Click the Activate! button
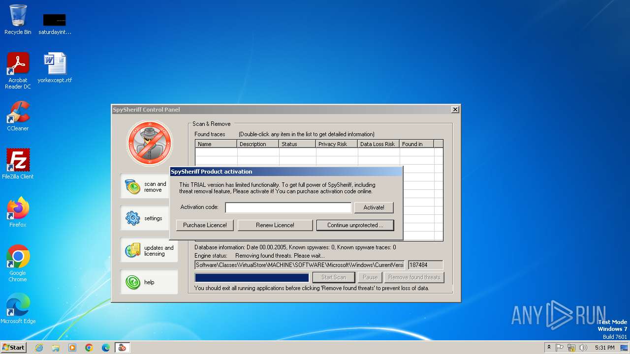The height and width of the screenshot is (354, 630). tap(374, 207)
